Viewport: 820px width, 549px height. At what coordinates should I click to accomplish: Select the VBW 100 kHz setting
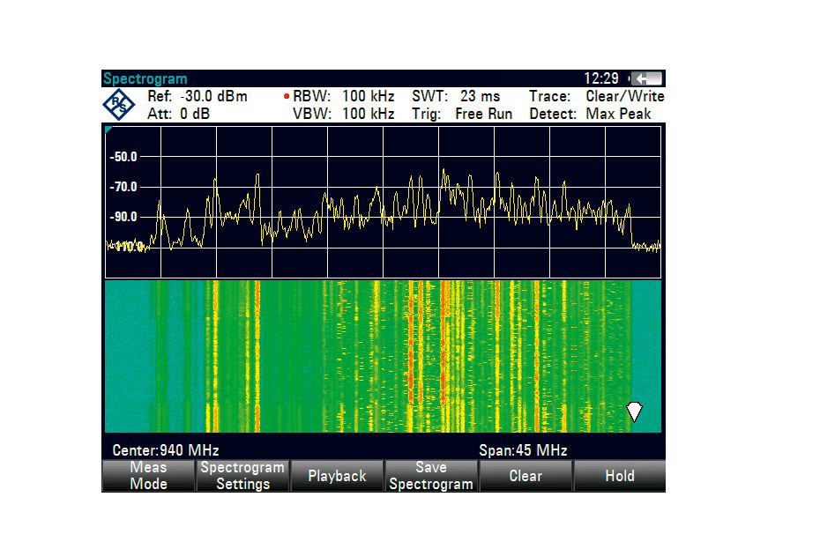pyautogui.click(x=343, y=114)
